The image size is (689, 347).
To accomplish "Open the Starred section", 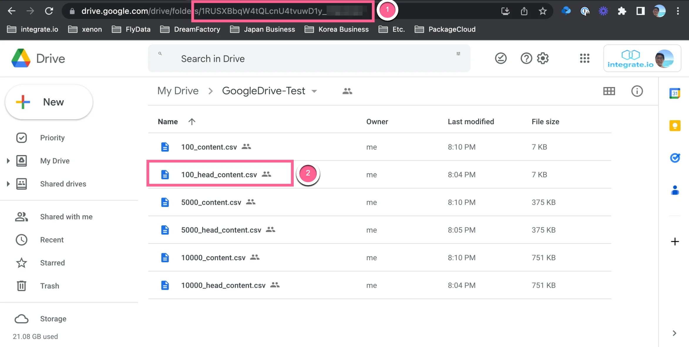I will point(52,263).
